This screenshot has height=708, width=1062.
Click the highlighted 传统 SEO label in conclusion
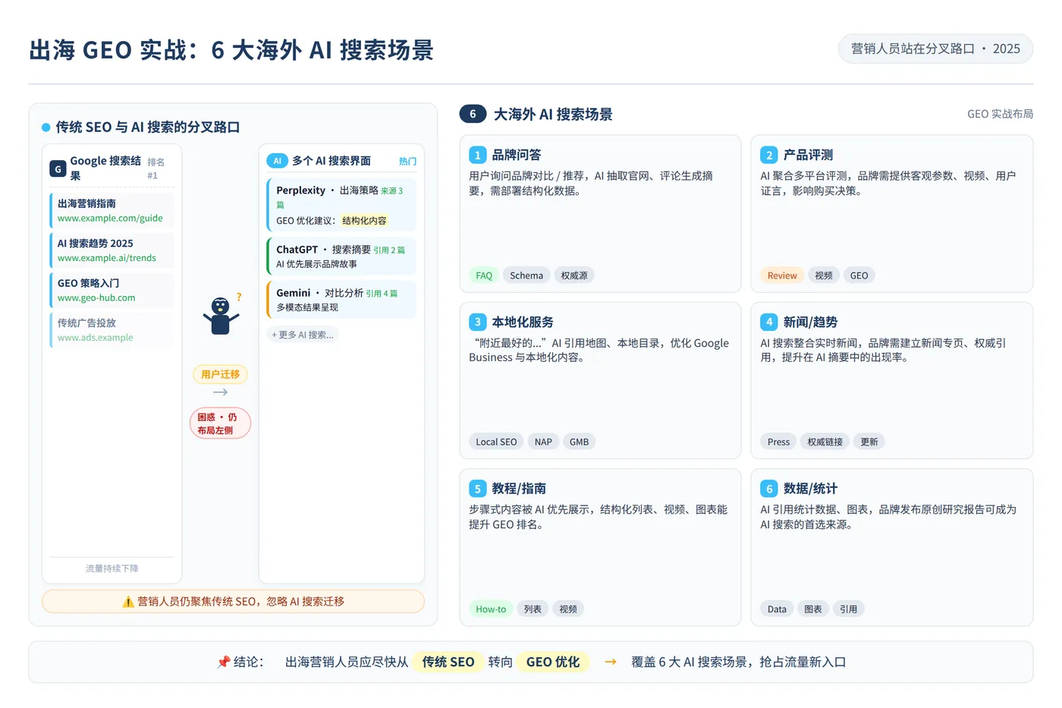coord(448,662)
